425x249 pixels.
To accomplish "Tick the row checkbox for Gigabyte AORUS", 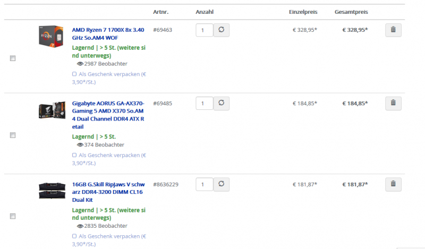I will pos(13,135).
